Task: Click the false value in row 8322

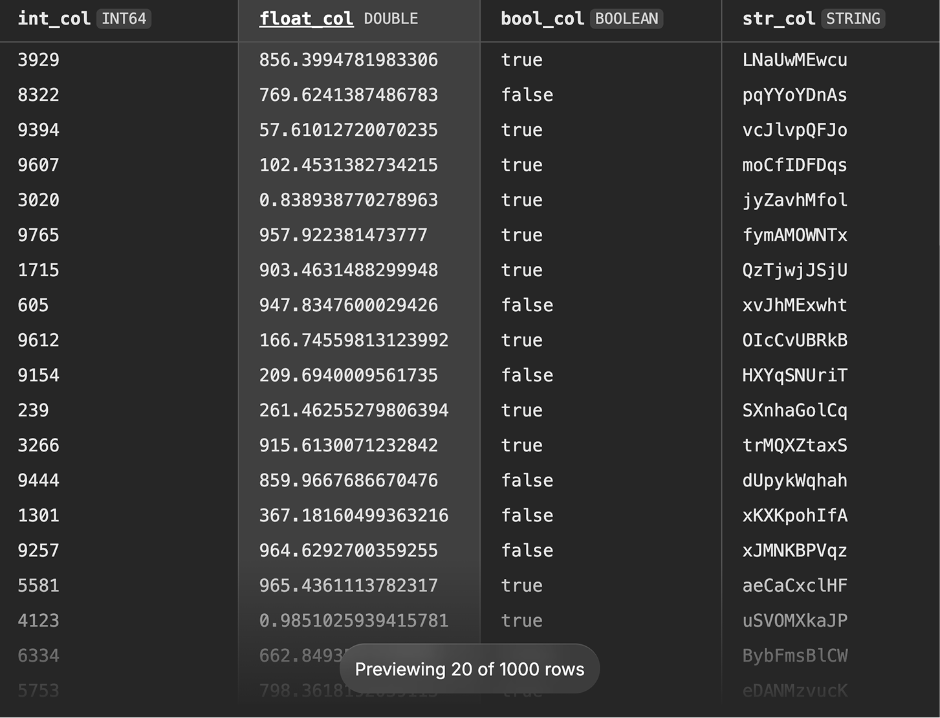Action: [x=527, y=95]
